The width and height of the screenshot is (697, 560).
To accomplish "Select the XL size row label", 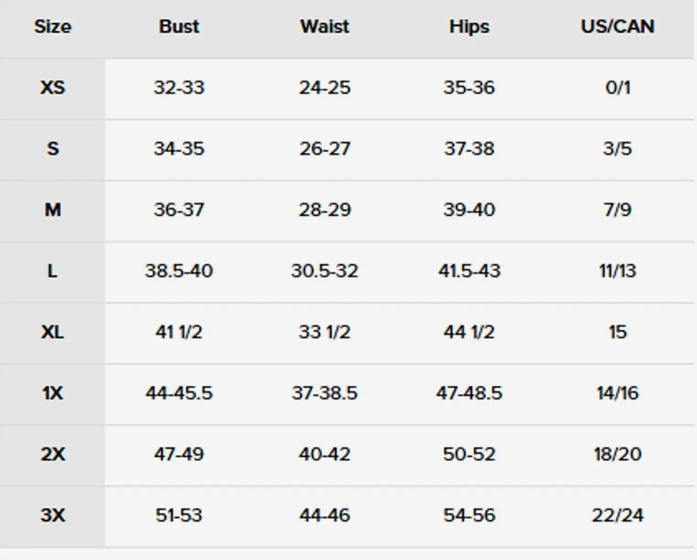I will (52, 332).
